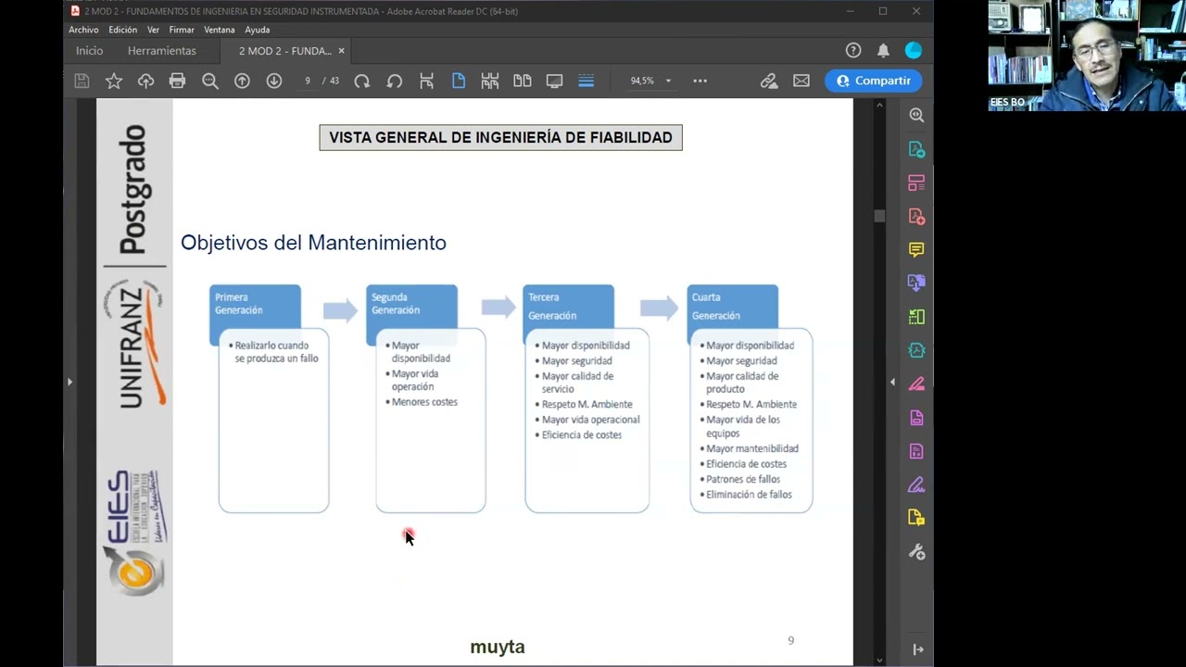Image resolution: width=1186 pixels, height=667 pixels.
Task: Click the Compartir button
Action: [874, 81]
